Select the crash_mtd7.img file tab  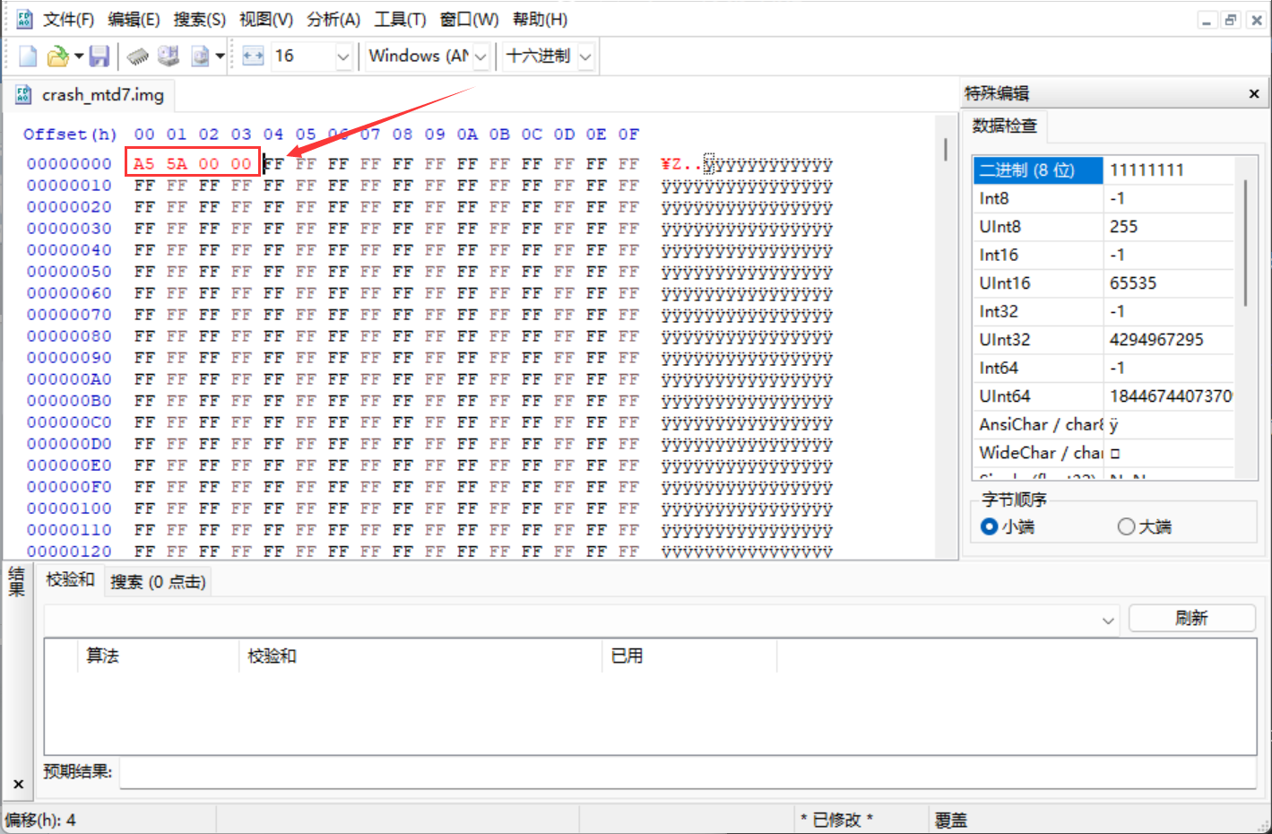click(91, 94)
